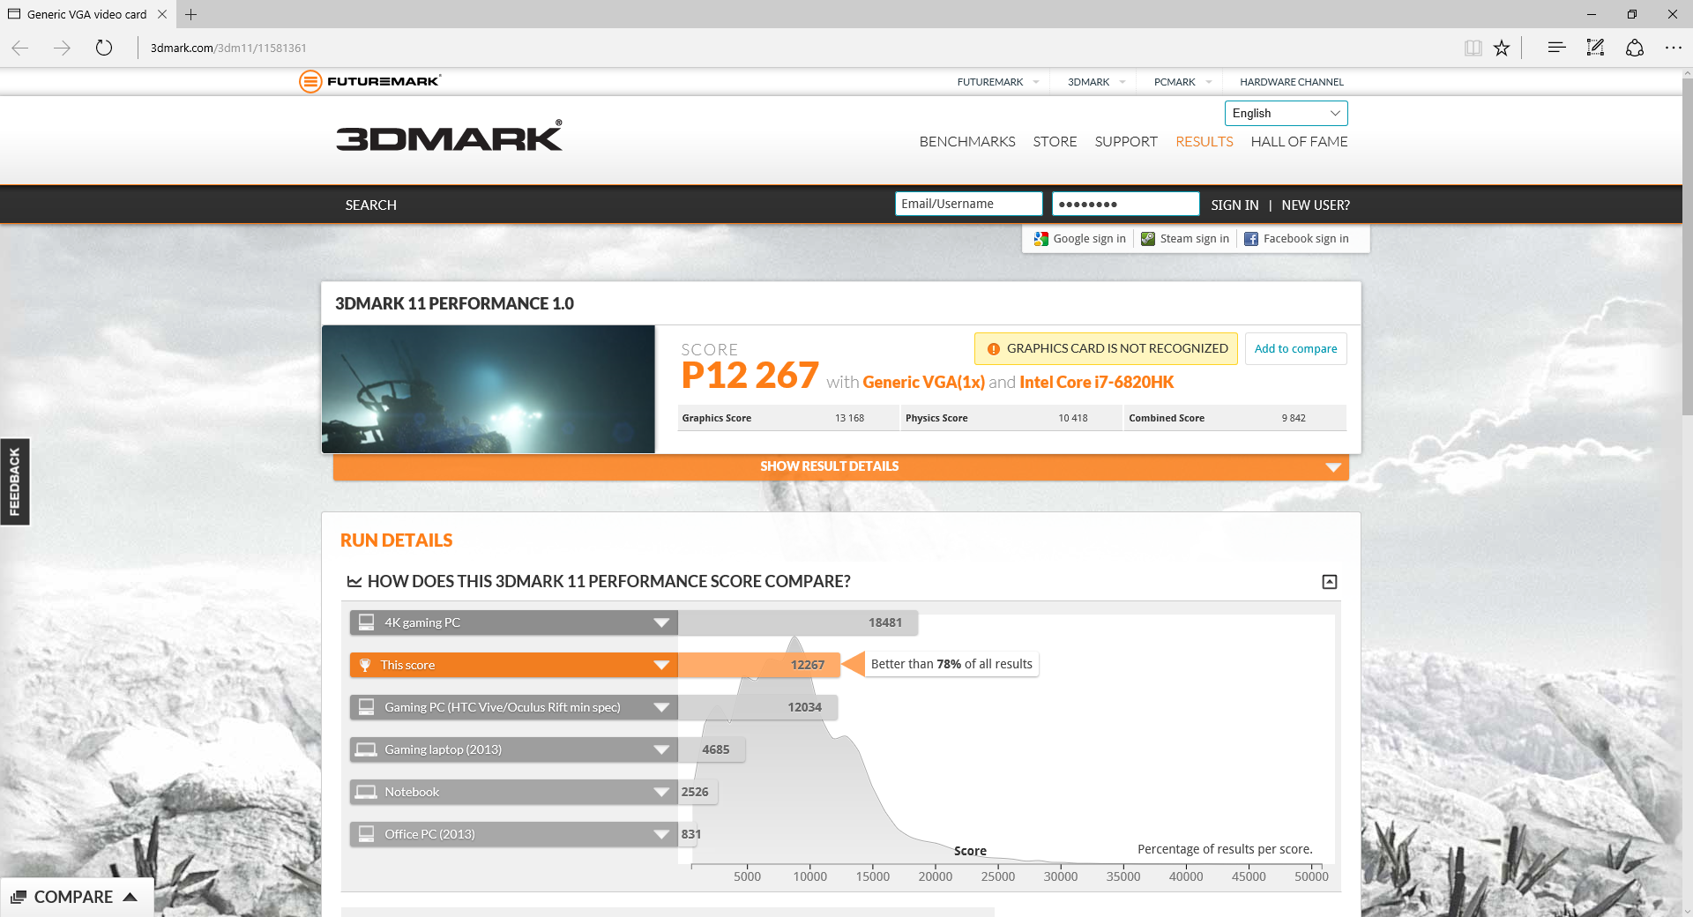Expand 4K gaming PC row dropdown arrow

[661, 623]
